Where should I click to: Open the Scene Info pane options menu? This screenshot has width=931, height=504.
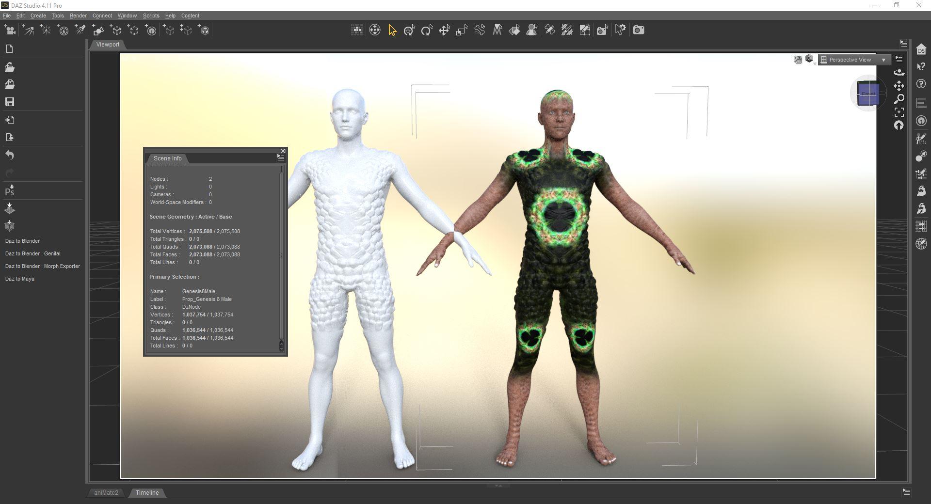[x=281, y=157]
